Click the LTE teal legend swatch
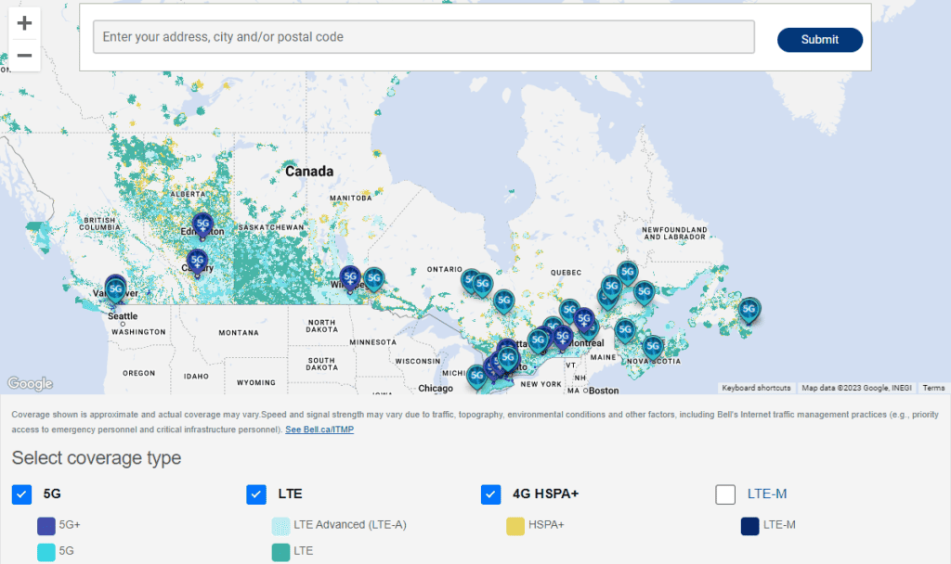This screenshot has width=951, height=564. coord(280,552)
